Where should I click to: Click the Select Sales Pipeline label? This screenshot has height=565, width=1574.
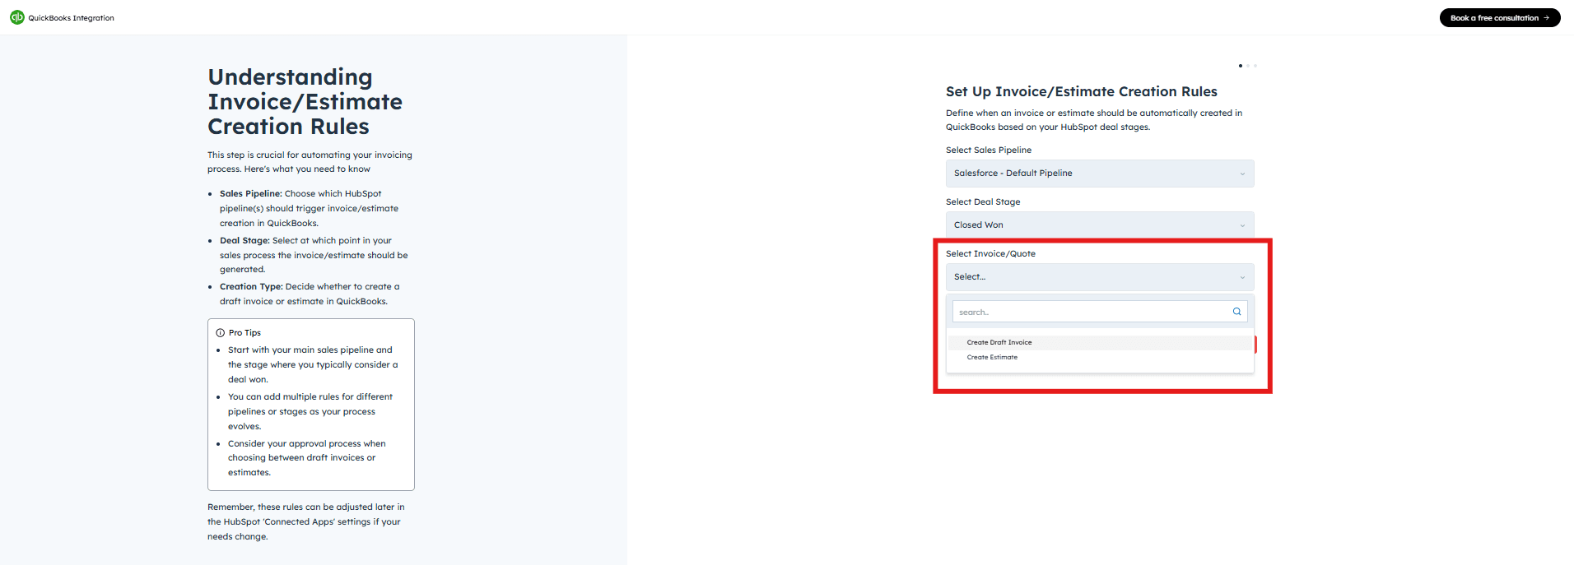tap(989, 150)
